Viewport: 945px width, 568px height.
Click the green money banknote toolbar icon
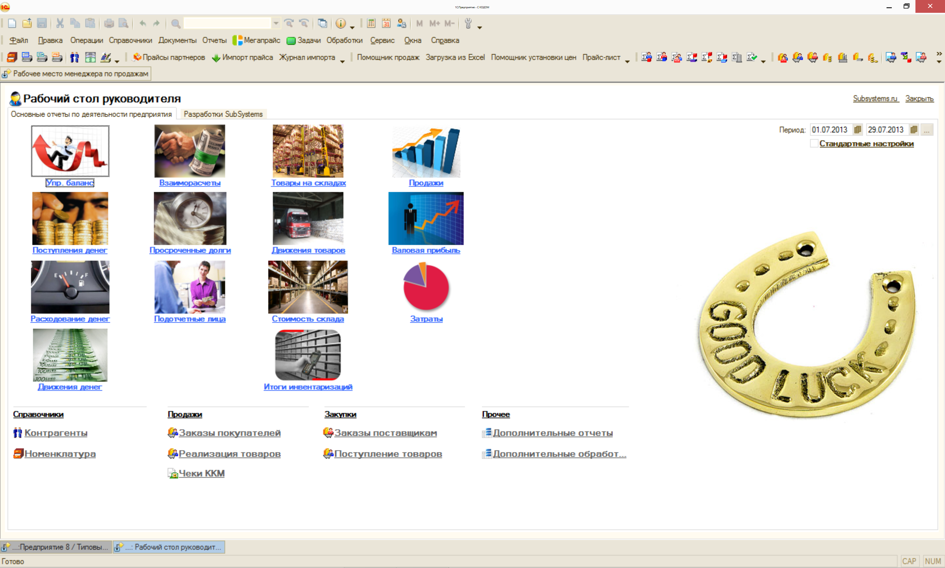click(90, 57)
